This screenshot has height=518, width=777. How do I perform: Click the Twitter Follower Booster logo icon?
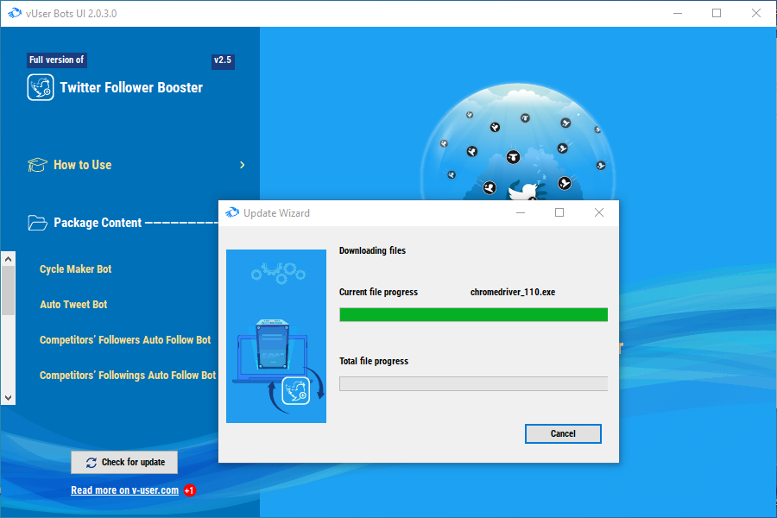pyautogui.click(x=41, y=88)
